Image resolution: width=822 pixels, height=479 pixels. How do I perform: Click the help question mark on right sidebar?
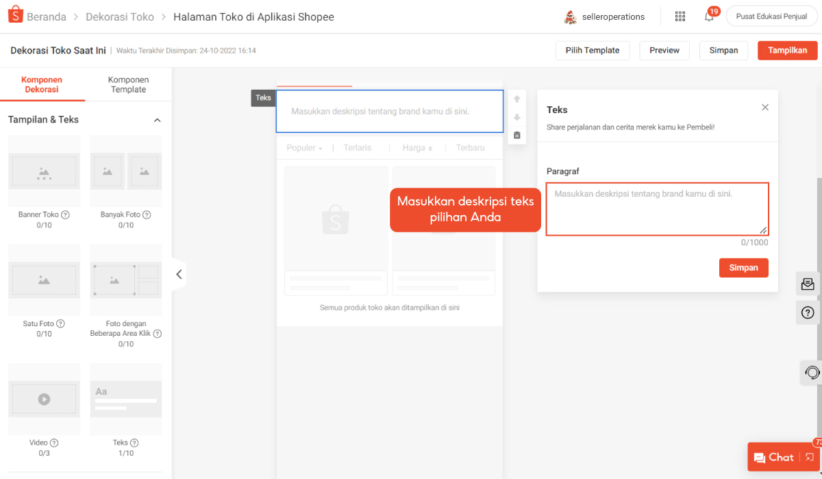808,313
